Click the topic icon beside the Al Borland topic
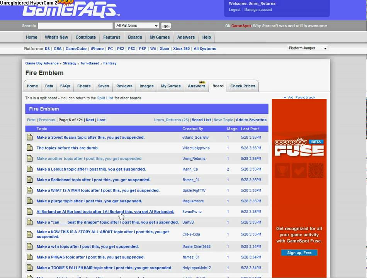Image resolution: width=367 pixels, height=278 pixels. tap(30, 211)
